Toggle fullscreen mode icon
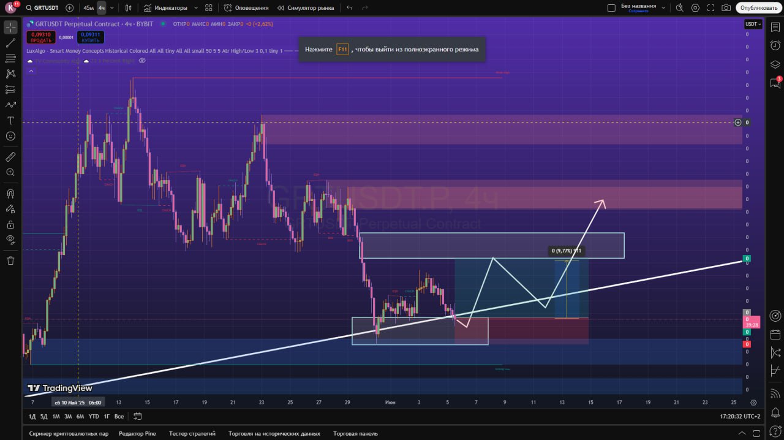This screenshot has height=440, width=784. point(710,8)
